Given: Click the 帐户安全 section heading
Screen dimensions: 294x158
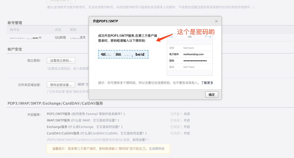Looking at the screenshot, I should pyautogui.click(x=15, y=49).
